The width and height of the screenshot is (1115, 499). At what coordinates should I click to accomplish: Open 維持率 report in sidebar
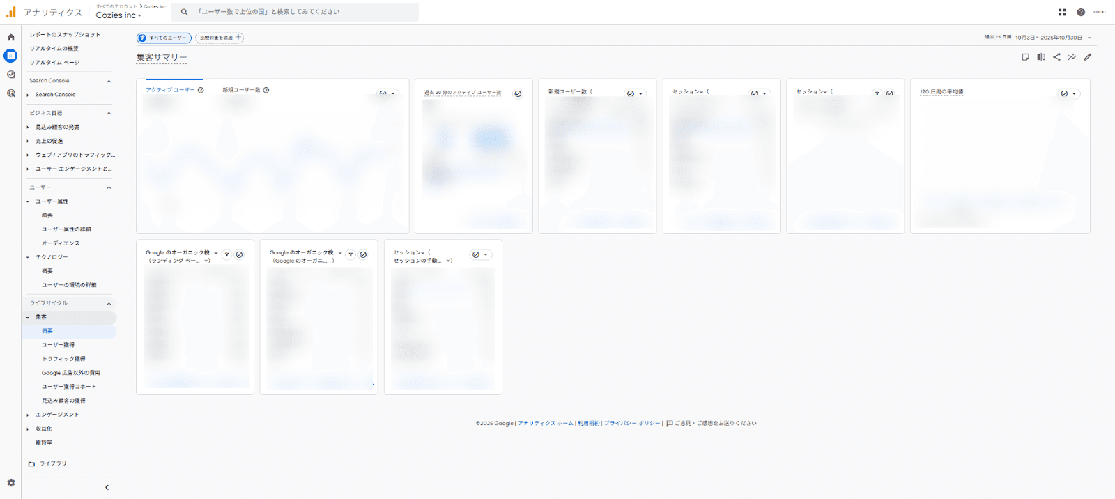[44, 443]
